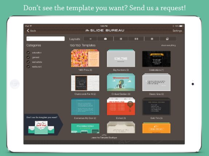Choose the single-column list layout filter
The width and height of the screenshot is (209, 156).
pyautogui.click(x=121, y=39)
